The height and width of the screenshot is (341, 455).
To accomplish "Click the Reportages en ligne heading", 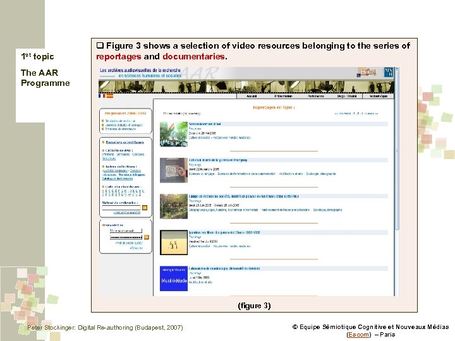I will 274,107.
